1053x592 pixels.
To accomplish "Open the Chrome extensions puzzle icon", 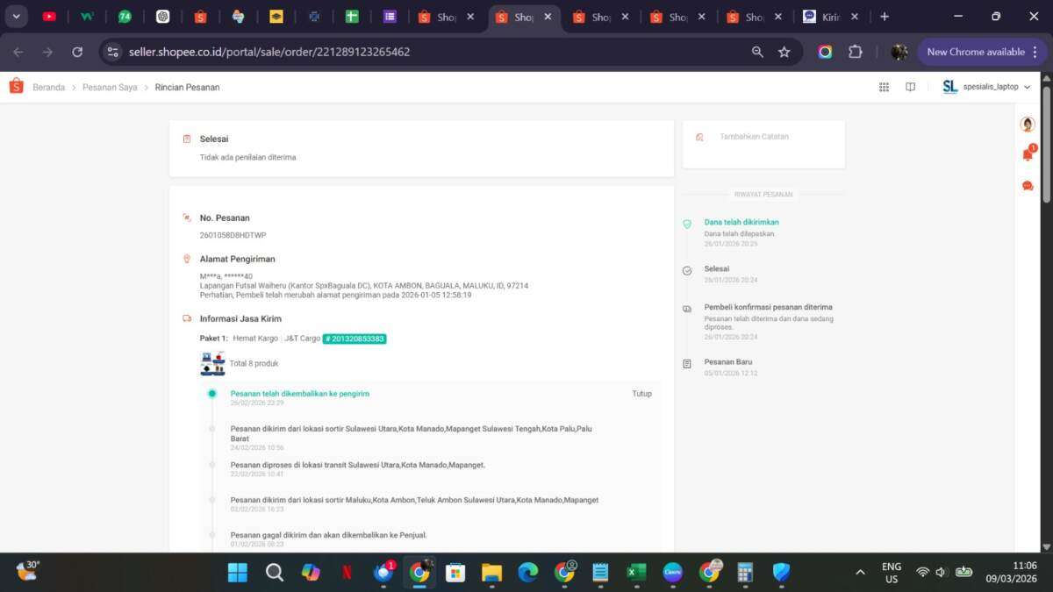I will pos(855,52).
